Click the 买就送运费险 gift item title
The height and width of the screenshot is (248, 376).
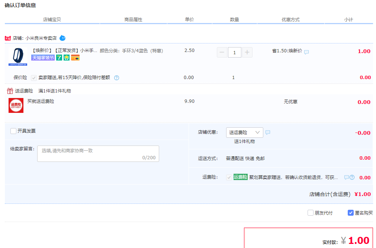coord(41,101)
